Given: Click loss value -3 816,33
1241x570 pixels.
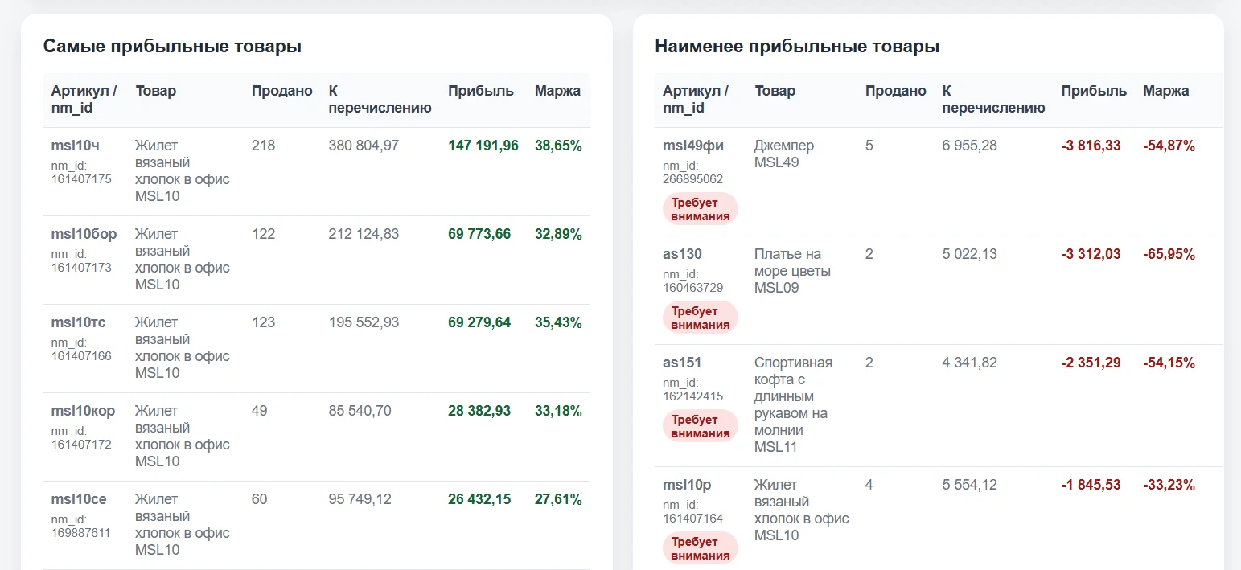Looking at the screenshot, I should pos(1091,146).
